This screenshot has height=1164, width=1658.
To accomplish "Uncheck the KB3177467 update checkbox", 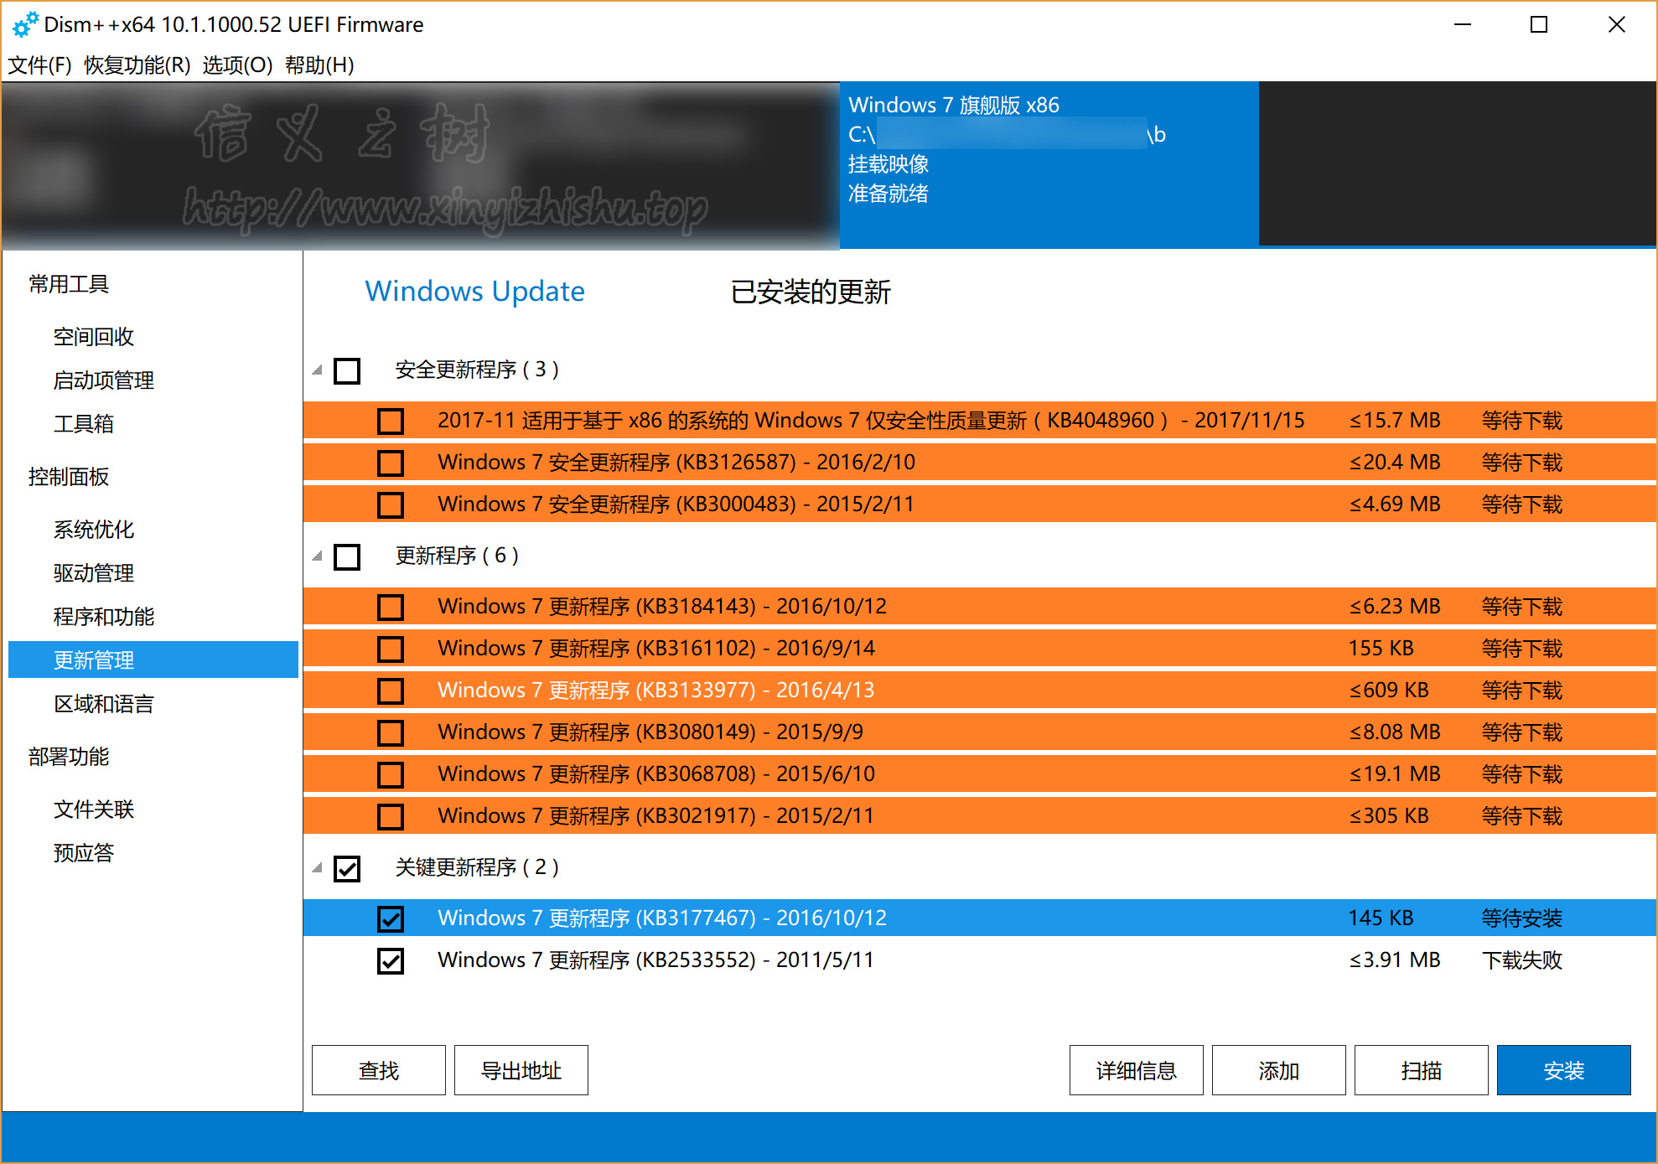I will pos(391,918).
